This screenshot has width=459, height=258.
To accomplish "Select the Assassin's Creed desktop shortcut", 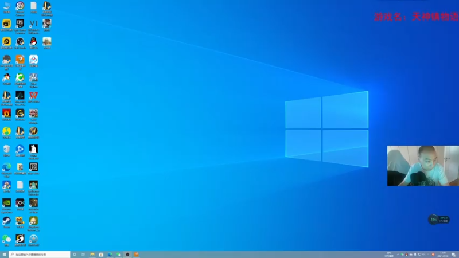I will pos(20,98).
